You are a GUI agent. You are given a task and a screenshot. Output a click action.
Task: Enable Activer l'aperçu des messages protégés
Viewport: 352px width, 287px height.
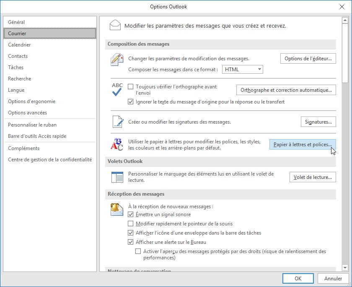tap(138, 251)
